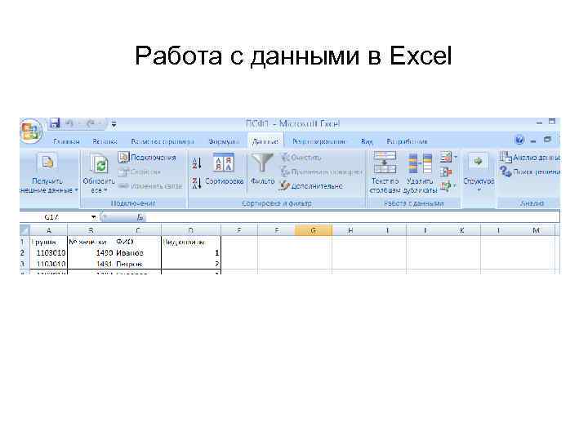Sort ascending with the A-Z icon
Screen dimensions: 588x441
click(x=197, y=163)
